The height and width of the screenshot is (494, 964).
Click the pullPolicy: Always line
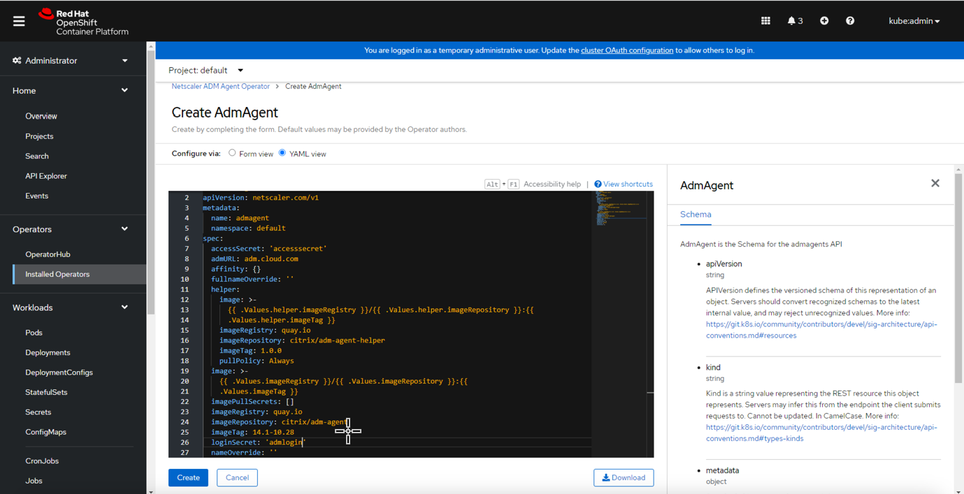tap(257, 361)
